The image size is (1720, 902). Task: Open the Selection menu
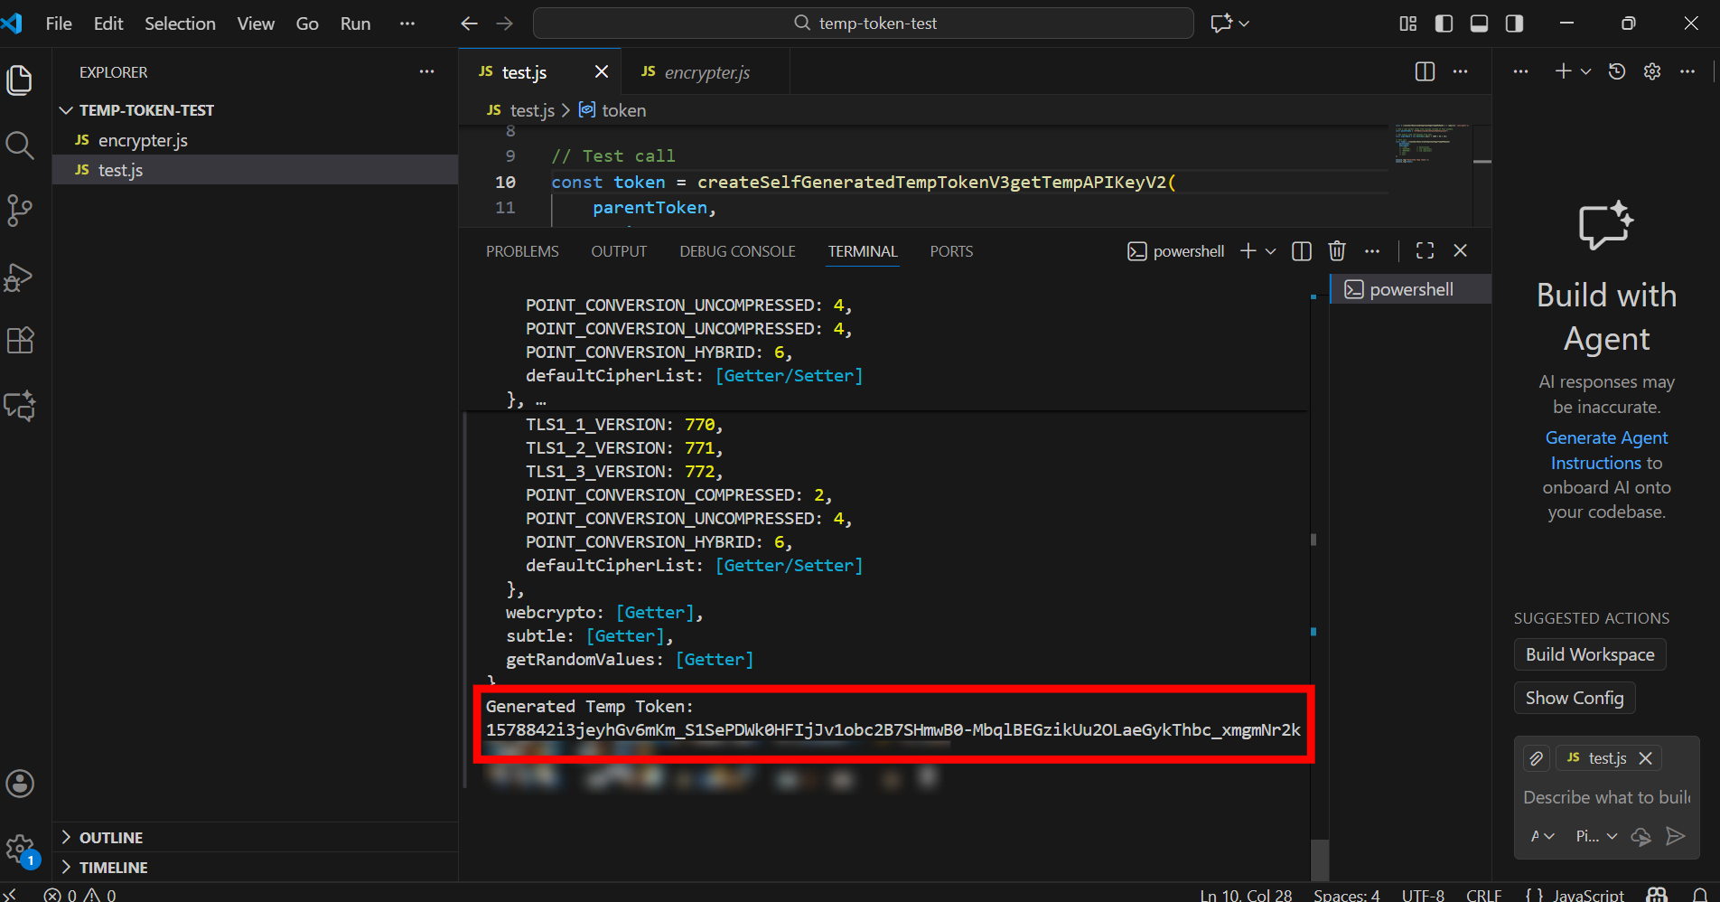click(x=180, y=23)
